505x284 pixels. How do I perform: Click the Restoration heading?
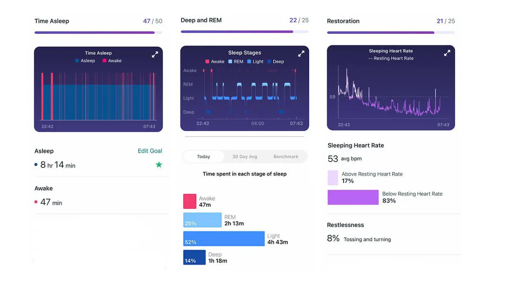[343, 21]
